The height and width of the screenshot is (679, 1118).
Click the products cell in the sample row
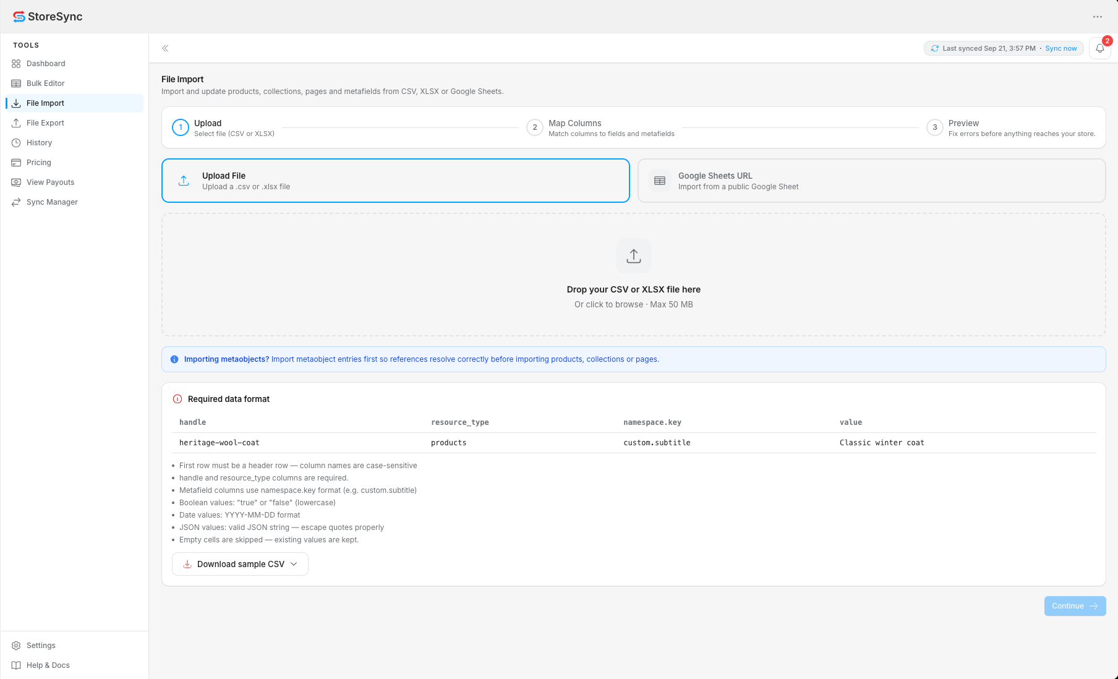(449, 443)
